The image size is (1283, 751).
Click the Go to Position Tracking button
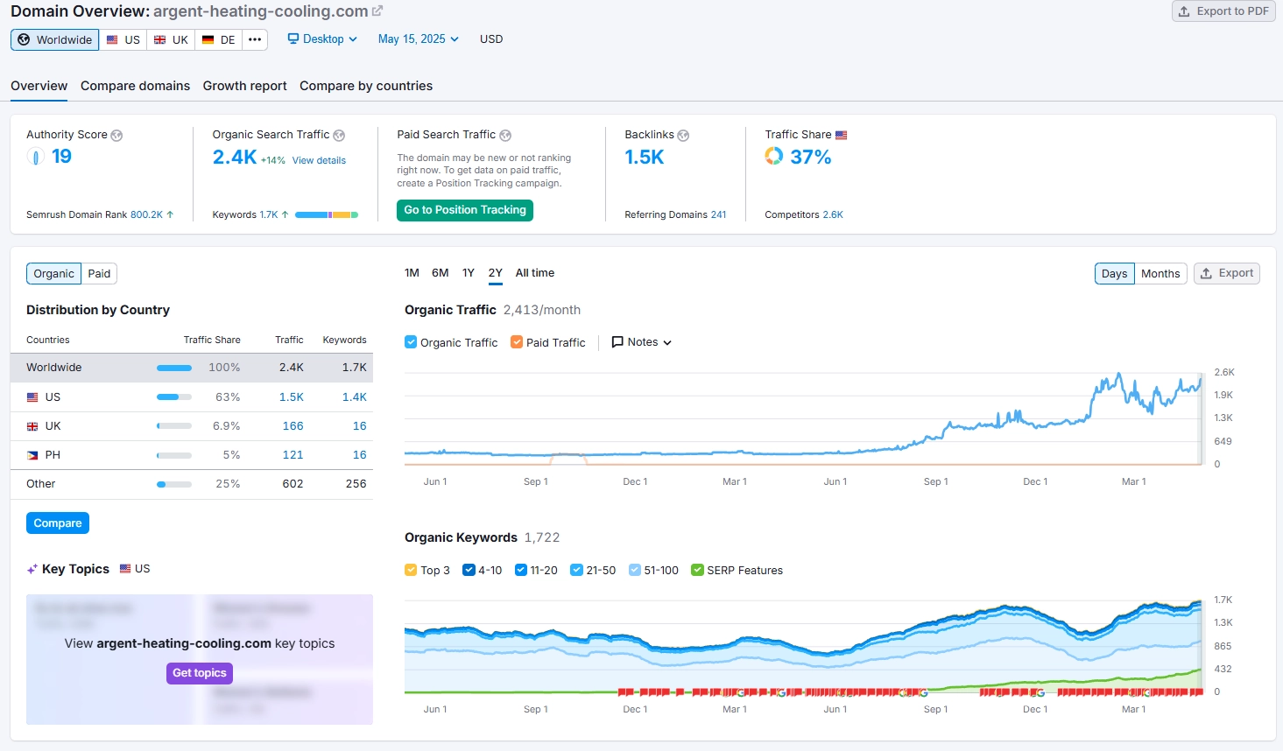click(x=465, y=210)
